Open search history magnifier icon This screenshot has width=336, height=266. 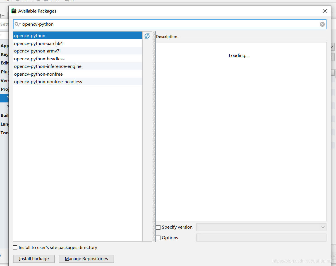tap(18, 24)
